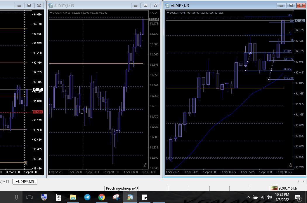Click the 92.192 price tag on the leftmost chart
The height and width of the screenshot is (203, 307).
tap(37, 89)
